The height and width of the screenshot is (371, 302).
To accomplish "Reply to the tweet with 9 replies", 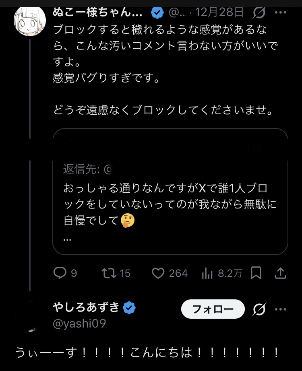I will tap(60, 274).
